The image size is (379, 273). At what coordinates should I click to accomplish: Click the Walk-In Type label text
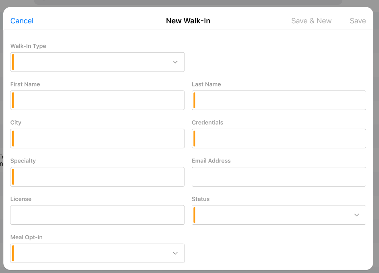[x=28, y=46]
